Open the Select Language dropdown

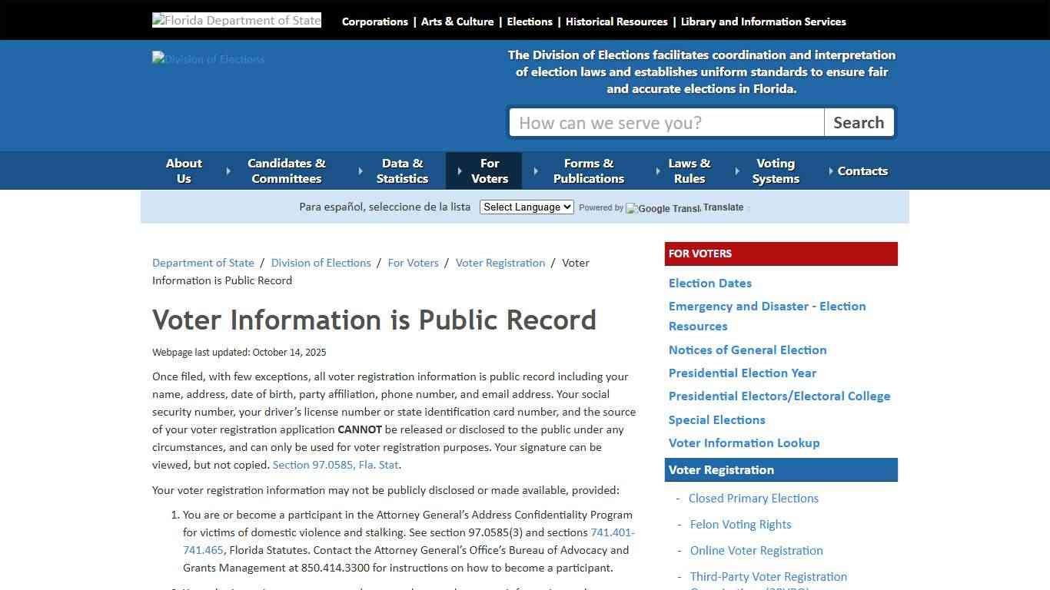click(526, 207)
